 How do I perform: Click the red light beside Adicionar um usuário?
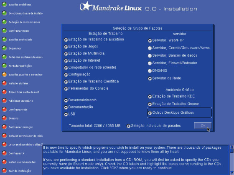click(x=4, y=101)
